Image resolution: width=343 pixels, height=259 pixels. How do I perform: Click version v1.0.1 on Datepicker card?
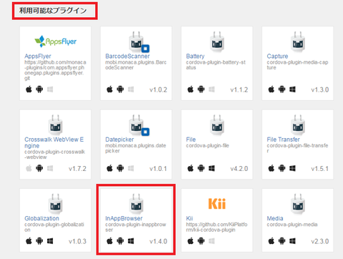pyautogui.click(x=158, y=169)
